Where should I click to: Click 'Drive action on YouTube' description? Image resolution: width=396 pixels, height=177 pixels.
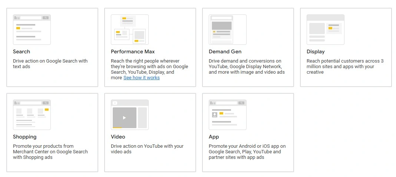(147, 149)
